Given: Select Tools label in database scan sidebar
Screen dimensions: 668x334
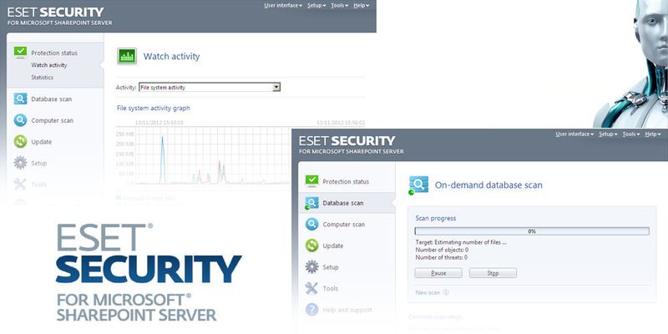Looking at the screenshot, I should click(330, 288).
